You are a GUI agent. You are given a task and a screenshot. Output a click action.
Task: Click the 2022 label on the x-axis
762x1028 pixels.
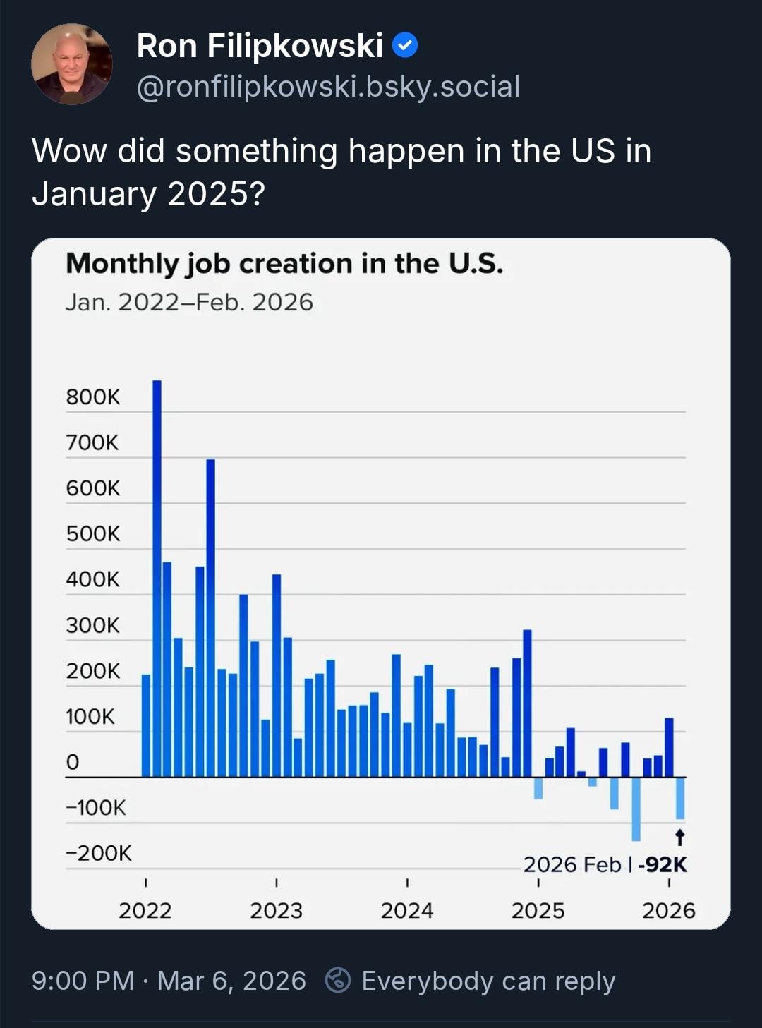point(145,910)
